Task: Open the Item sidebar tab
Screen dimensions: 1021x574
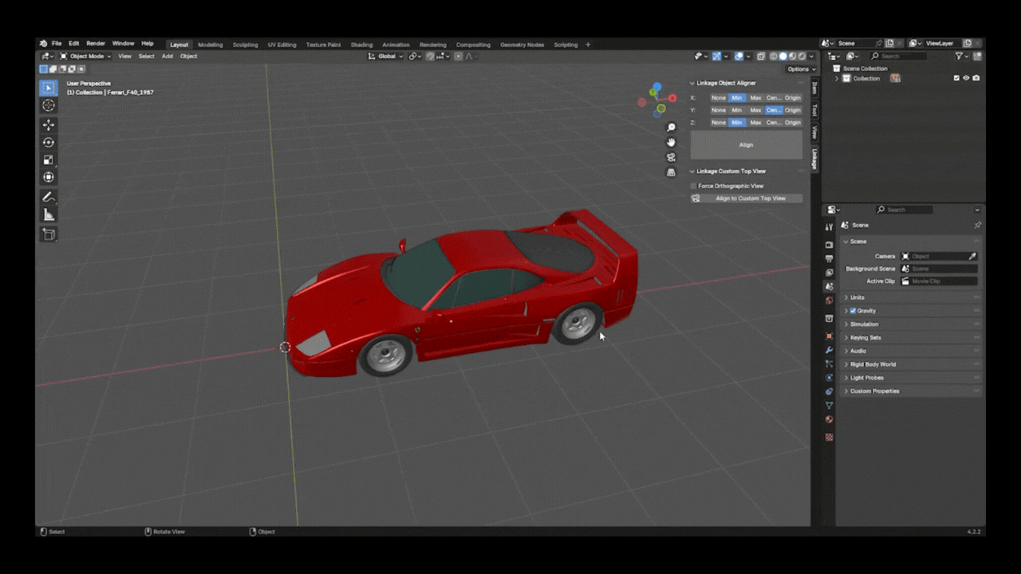Action: (x=814, y=88)
